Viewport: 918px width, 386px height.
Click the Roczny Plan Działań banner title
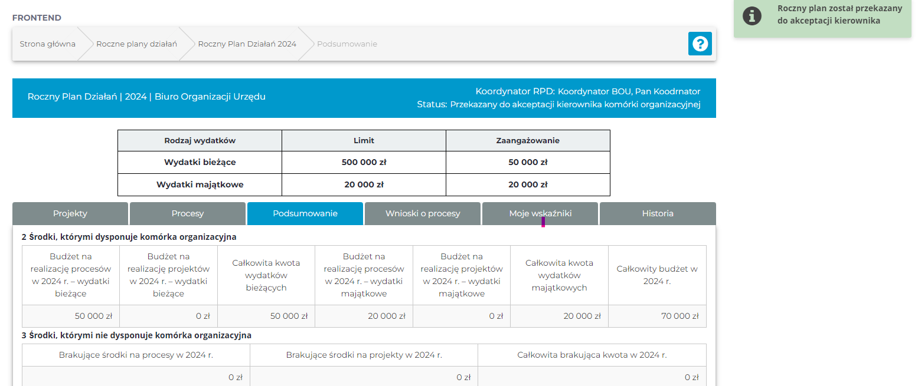[x=146, y=97]
